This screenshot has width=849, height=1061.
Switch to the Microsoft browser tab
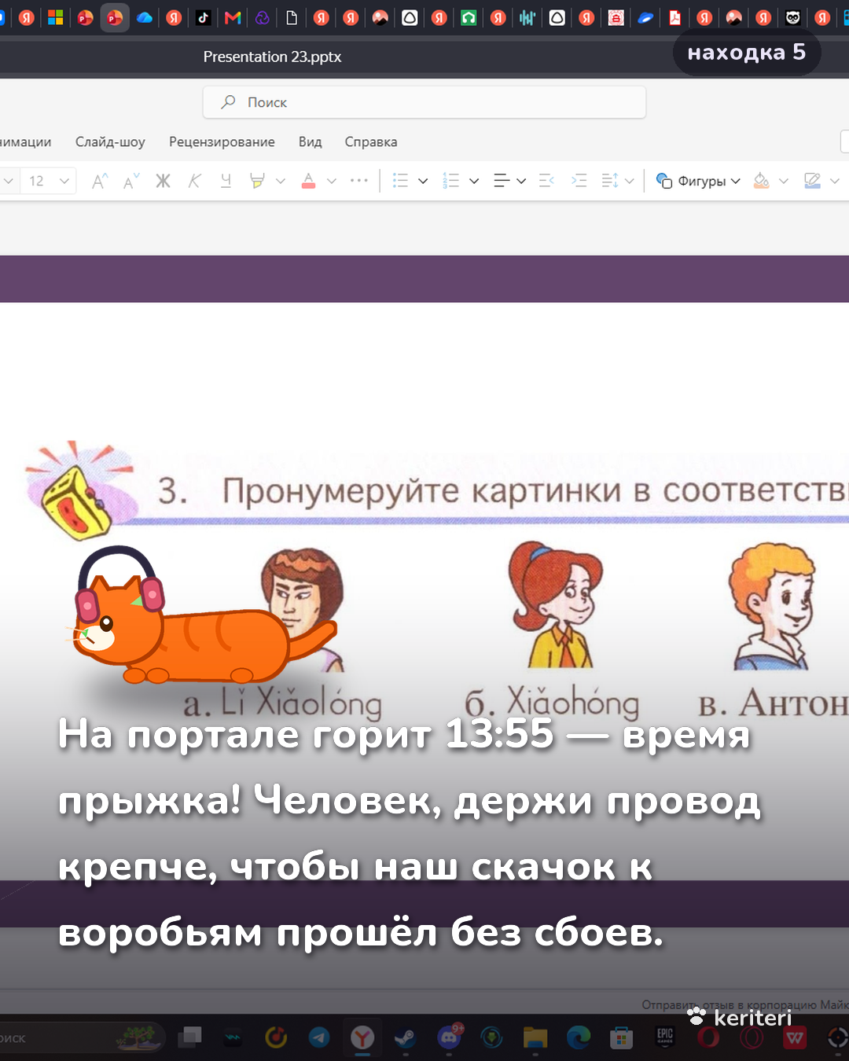click(56, 17)
